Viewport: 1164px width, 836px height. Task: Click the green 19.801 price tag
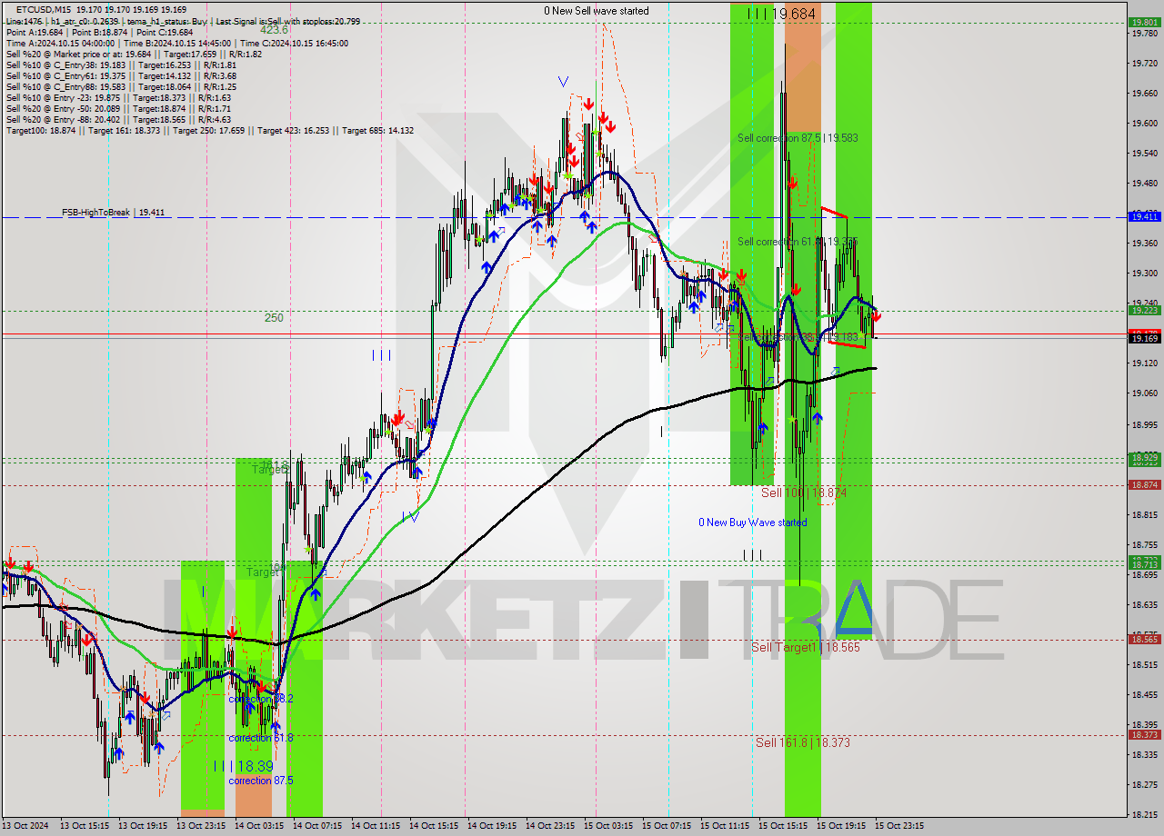1143,22
